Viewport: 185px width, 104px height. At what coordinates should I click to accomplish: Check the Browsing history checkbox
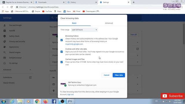pos(62,40)
